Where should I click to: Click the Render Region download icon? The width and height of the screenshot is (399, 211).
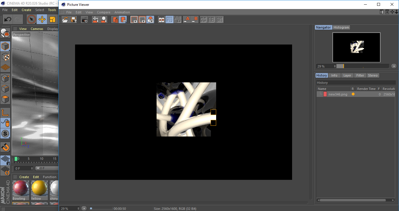pyautogui.click(x=96, y=19)
